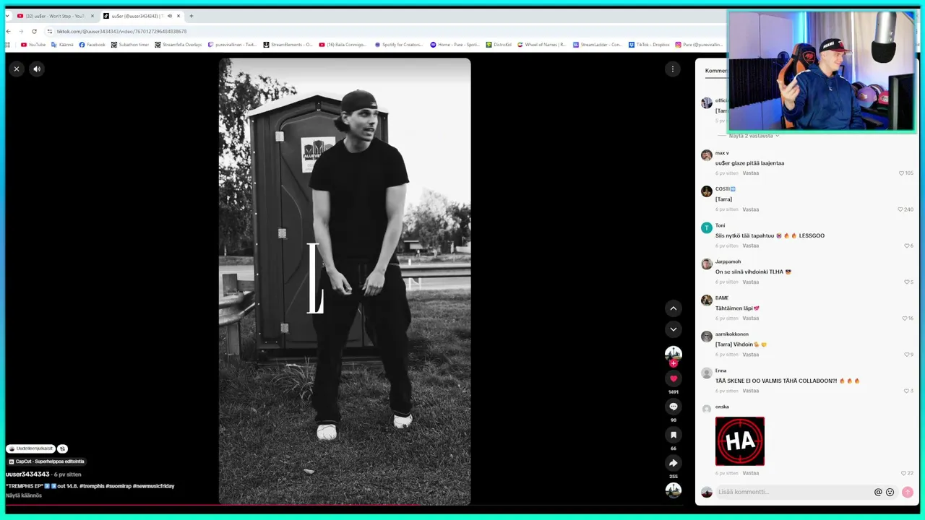
Task: Reply to Jarppamoh's comment via Vastaa
Action: coord(750,282)
